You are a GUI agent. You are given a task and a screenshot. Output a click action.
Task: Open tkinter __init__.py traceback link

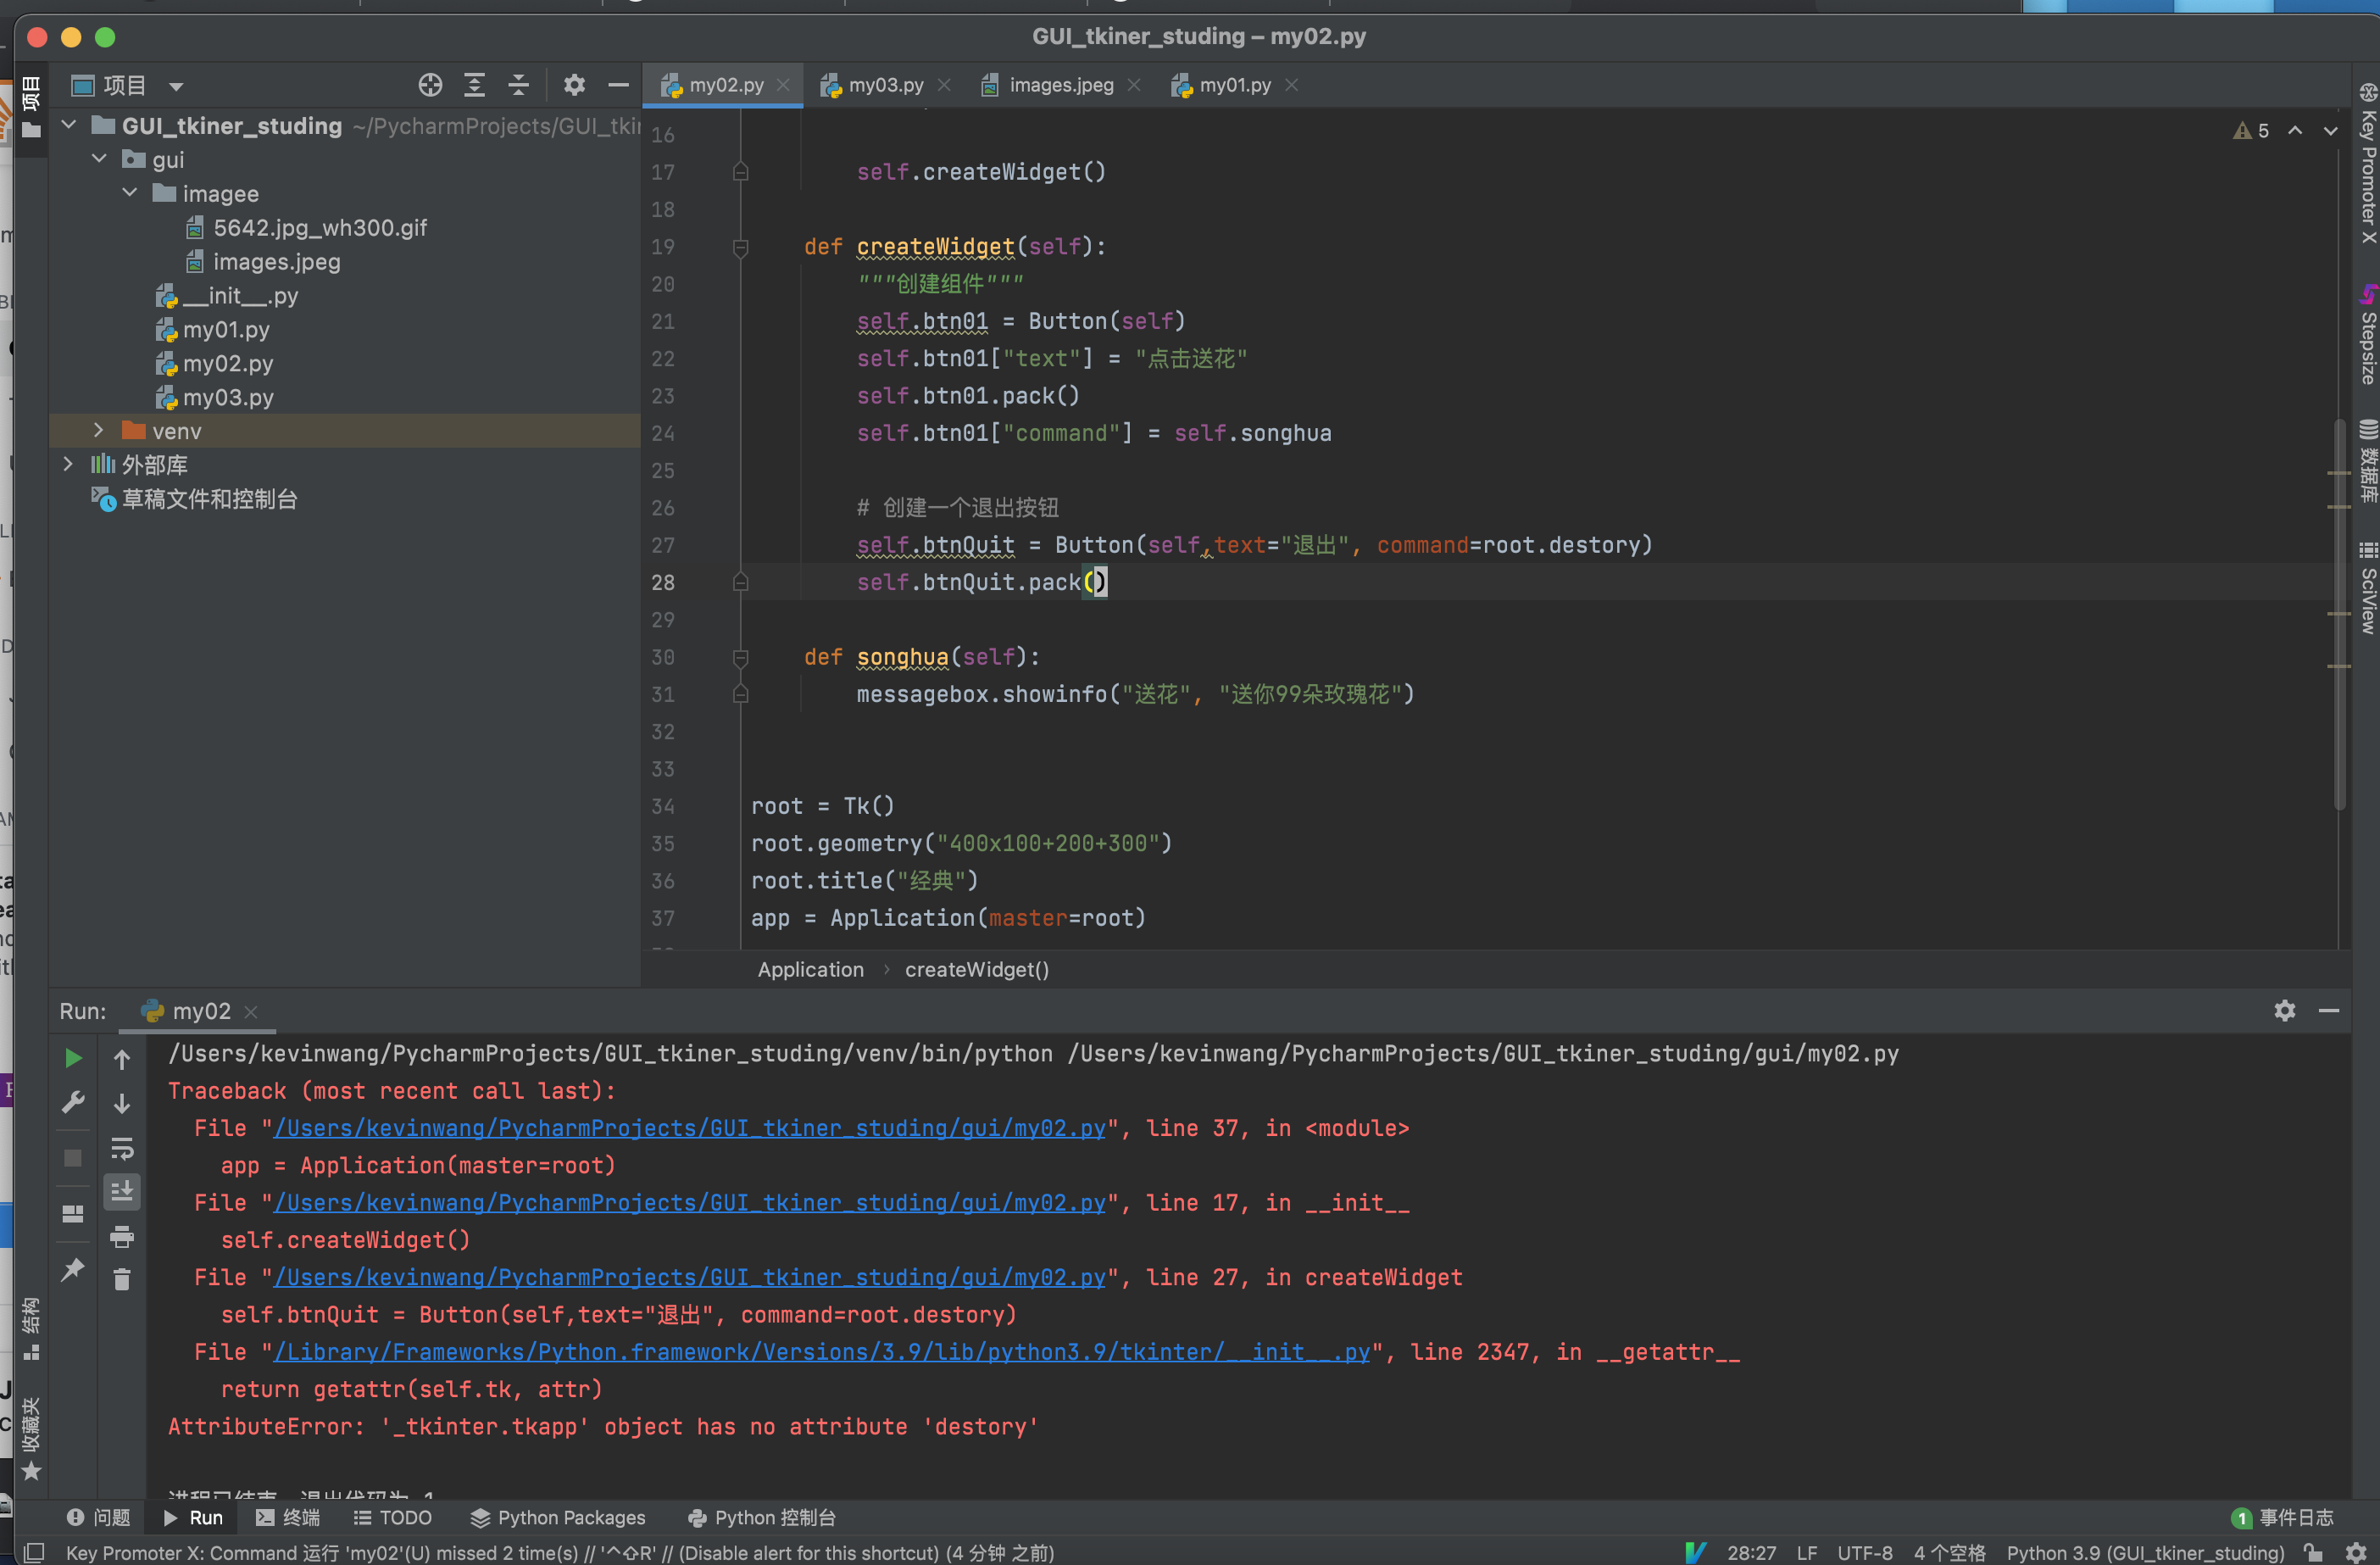pos(822,1353)
